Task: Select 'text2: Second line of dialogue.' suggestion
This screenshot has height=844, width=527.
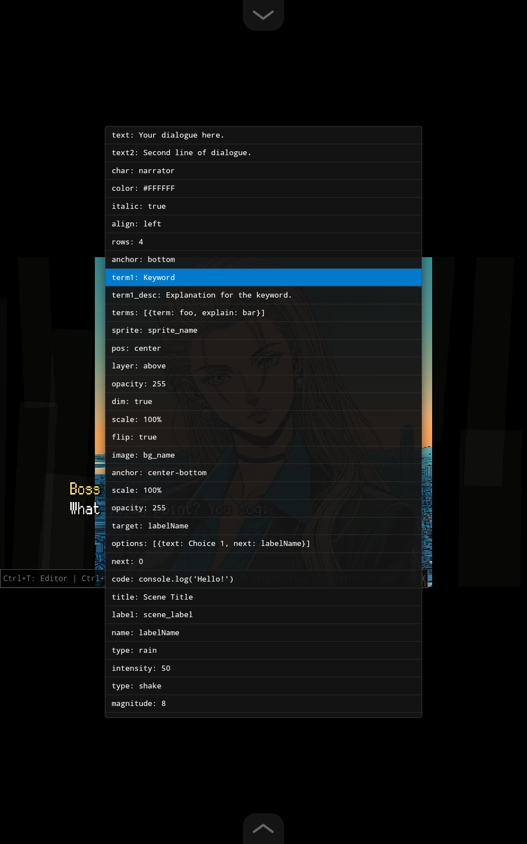Action: [x=263, y=153]
